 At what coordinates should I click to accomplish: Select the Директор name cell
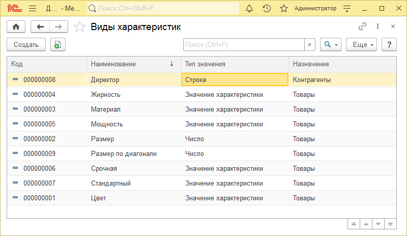tap(134, 80)
